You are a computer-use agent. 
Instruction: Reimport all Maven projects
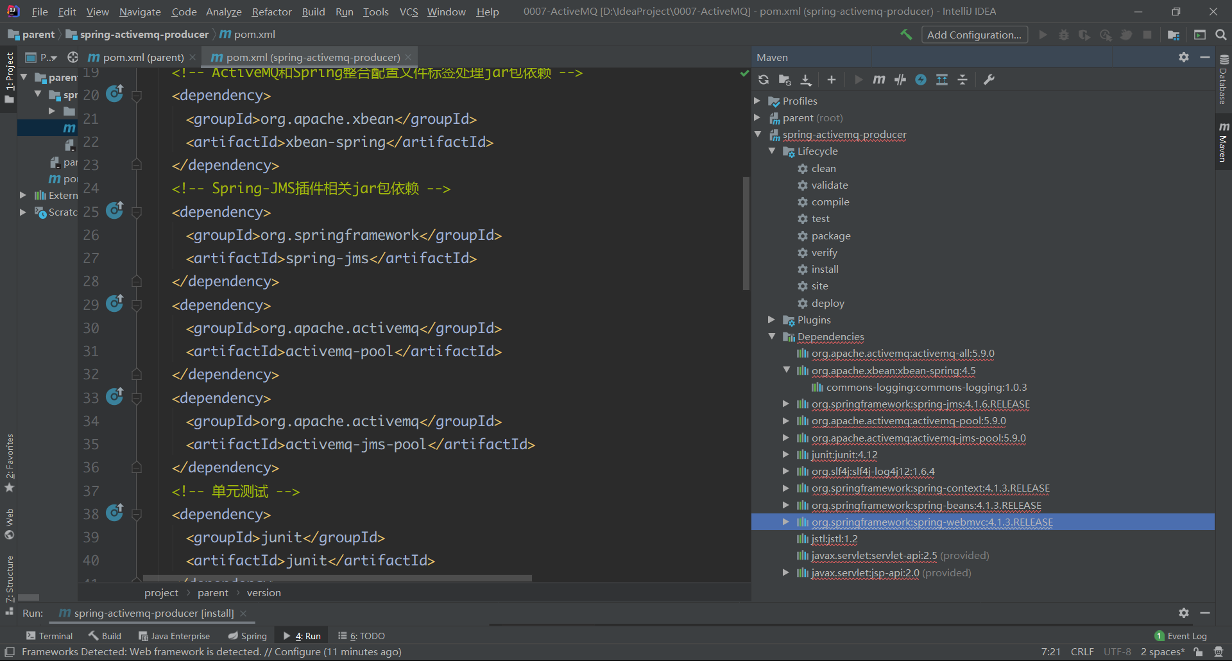point(764,80)
